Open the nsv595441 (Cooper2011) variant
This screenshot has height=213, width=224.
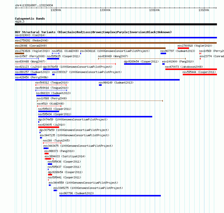[64, 177]
